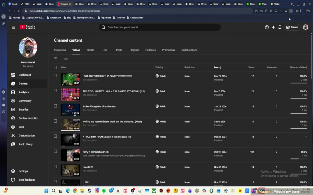313x195 pixels.
Task: Select the MIside playthrough video checkbox
Action: [x=55, y=91]
